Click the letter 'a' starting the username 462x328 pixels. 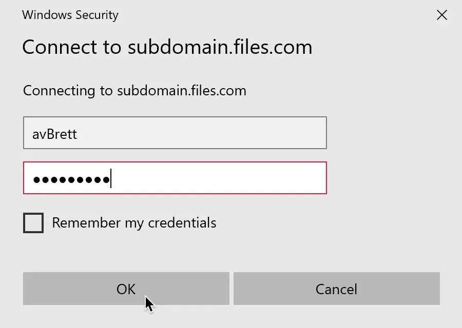(36, 135)
